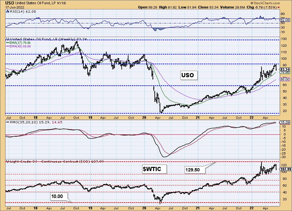Click the Volume 29.6M value
Image resolution: width=292 pixels, height=211 pixels.
click(232, 7)
